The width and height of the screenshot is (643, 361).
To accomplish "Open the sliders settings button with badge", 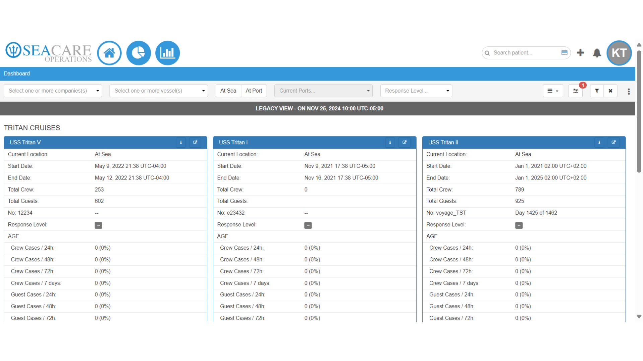I will pyautogui.click(x=575, y=91).
